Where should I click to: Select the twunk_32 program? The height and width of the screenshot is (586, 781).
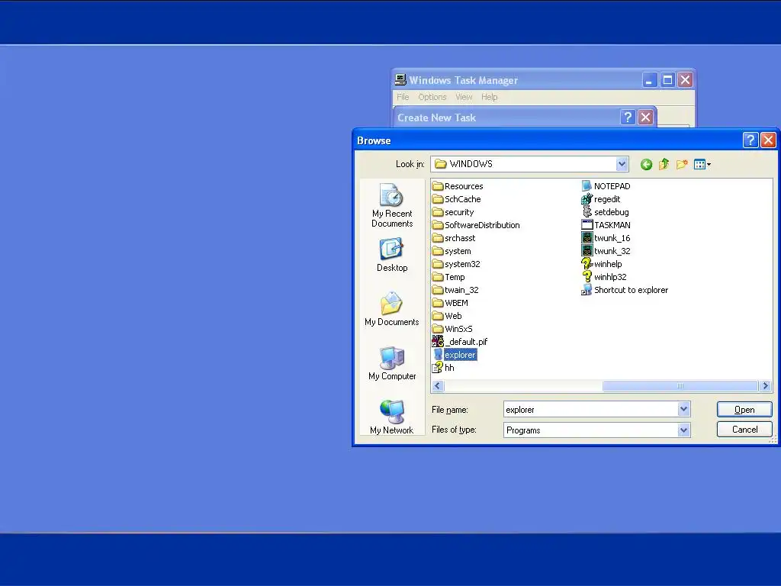coord(606,250)
